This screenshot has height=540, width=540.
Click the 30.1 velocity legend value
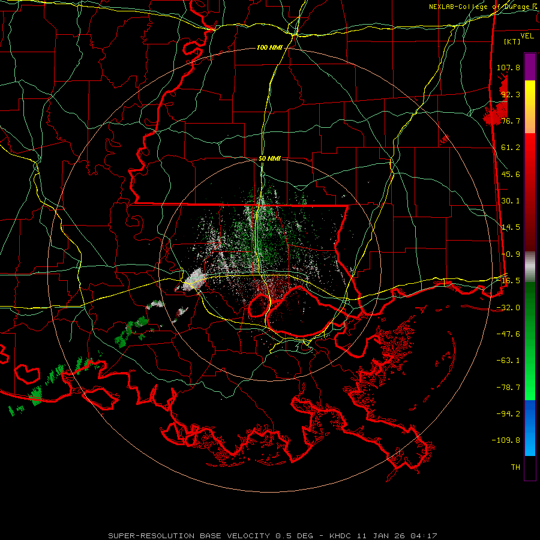click(511, 200)
